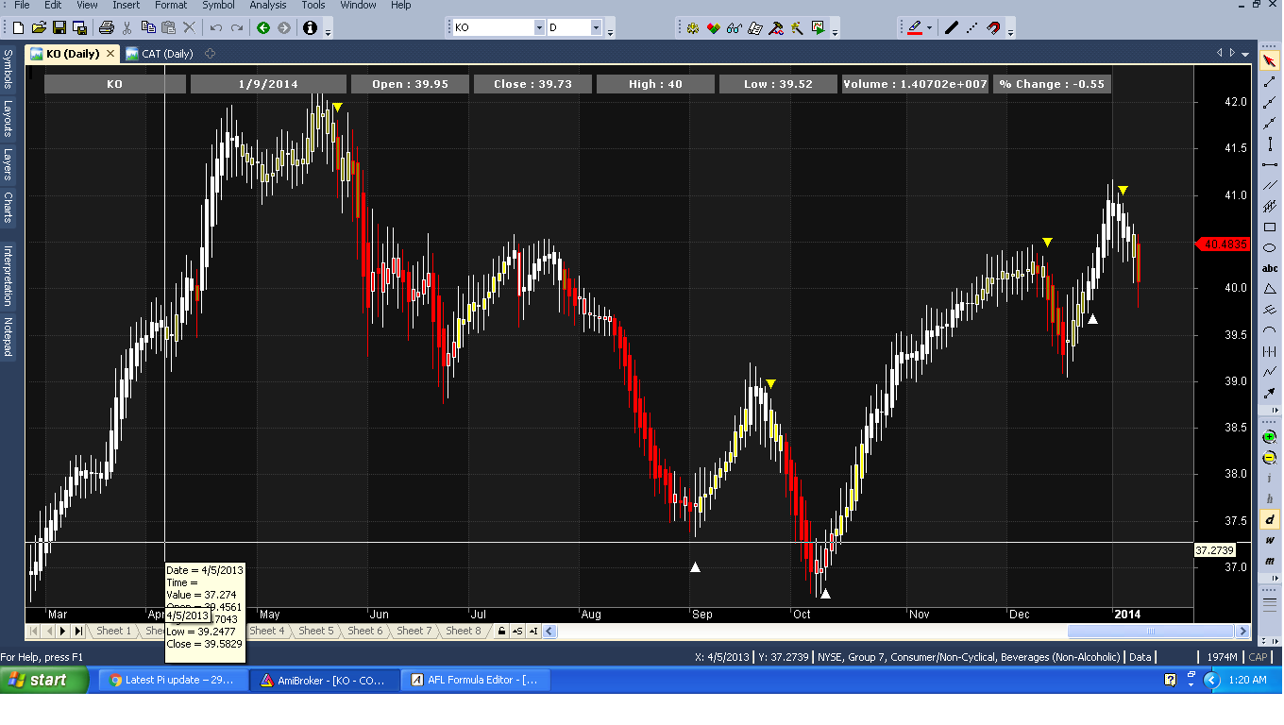The image size is (1284, 725).
Task: Go back with green arrow icon
Action: pyautogui.click(x=263, y=28)
